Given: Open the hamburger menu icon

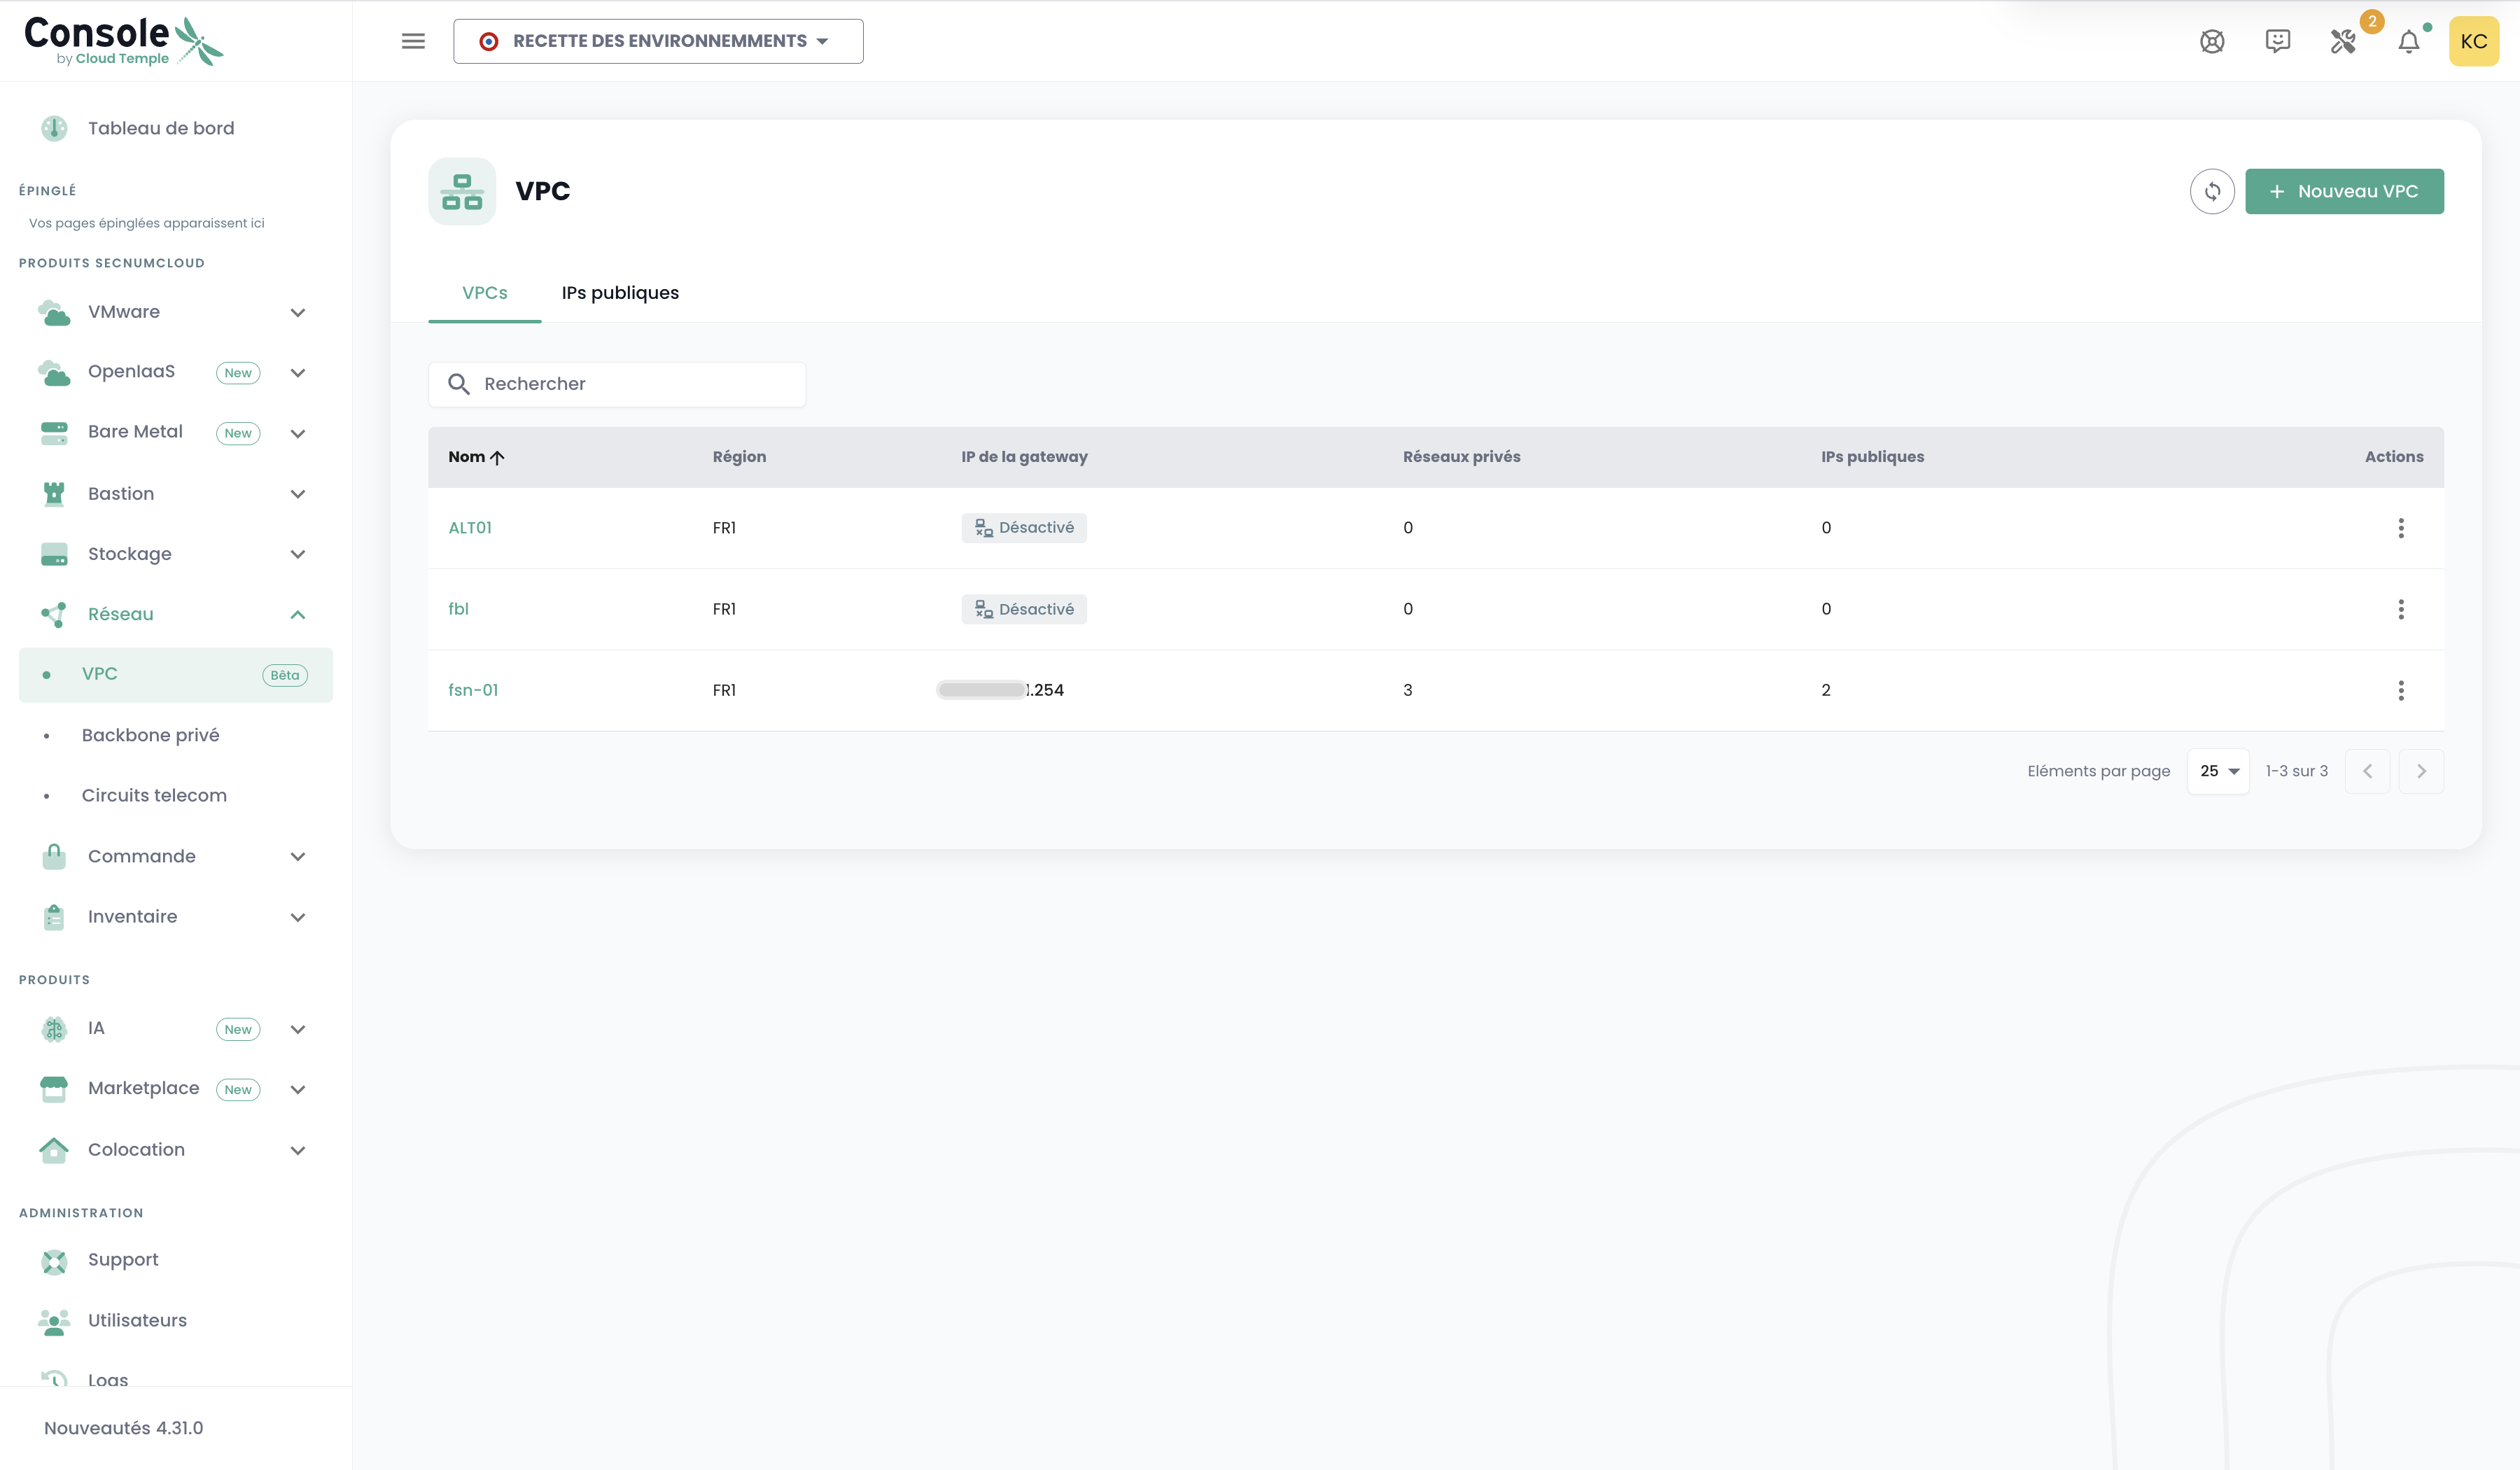Looking at the screenshot, I should click(413, 41).
